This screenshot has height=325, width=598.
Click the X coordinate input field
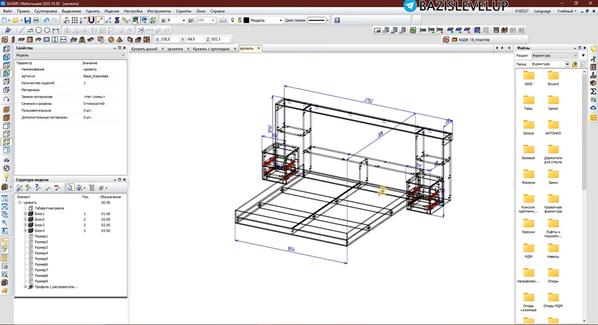tap(169, 39)
